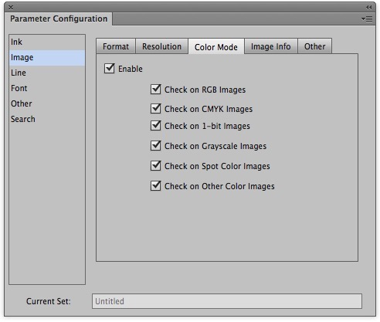Toggle Check on RGB Images
380x322 pixels.
pyautogui.click(x=156, y=90)
